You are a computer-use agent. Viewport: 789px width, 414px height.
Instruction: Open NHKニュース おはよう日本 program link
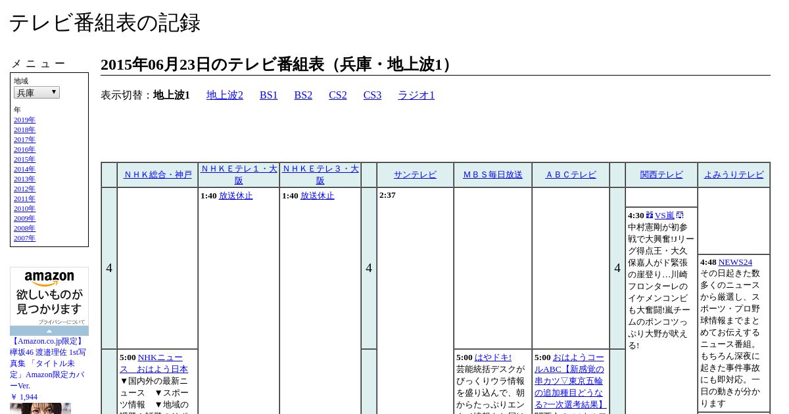pyautogui.click(x=154, y=363)
